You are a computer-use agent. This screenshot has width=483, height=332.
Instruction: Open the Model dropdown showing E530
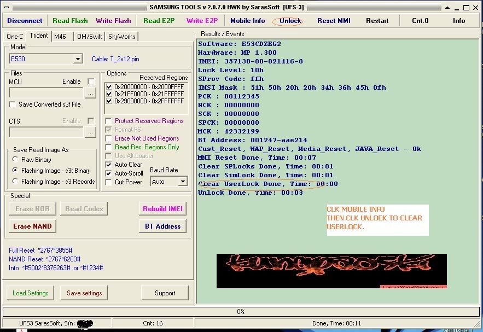click(46, 59)
